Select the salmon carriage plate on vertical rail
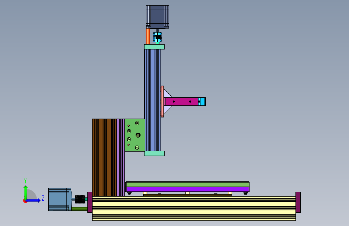349x226 pixels. tap(163, 101)
